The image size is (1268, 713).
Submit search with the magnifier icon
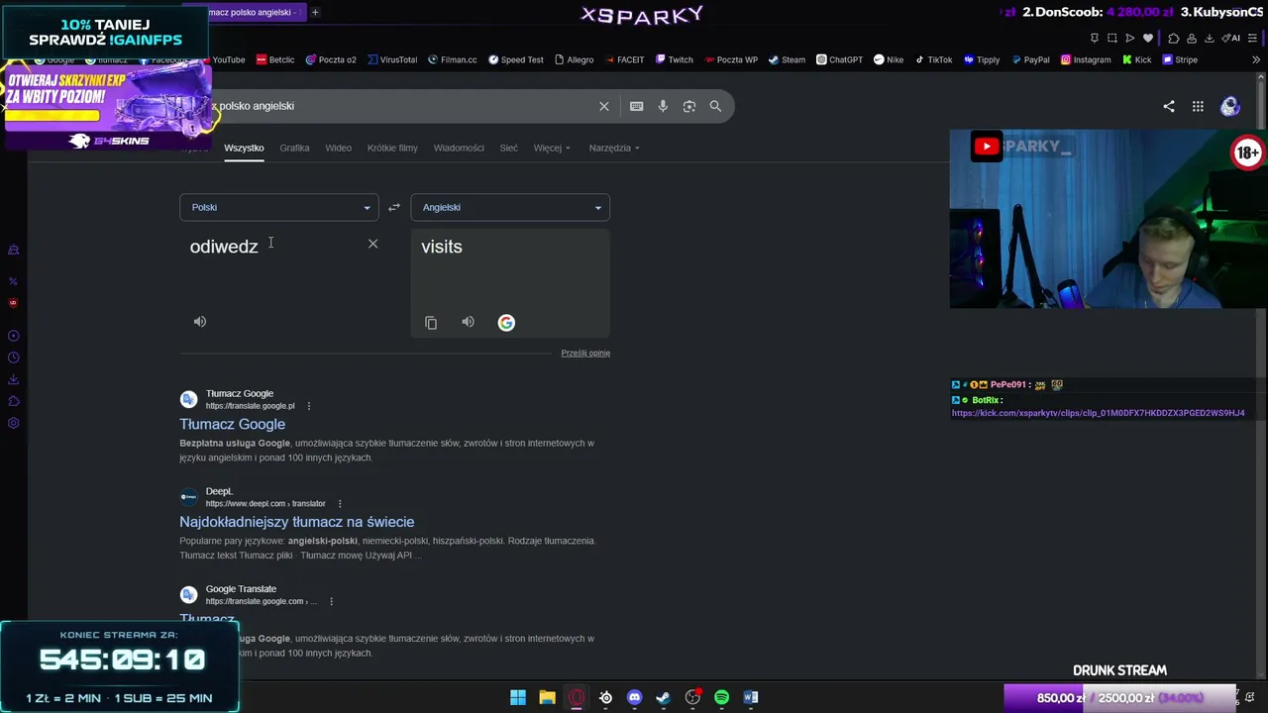point(715,106)
